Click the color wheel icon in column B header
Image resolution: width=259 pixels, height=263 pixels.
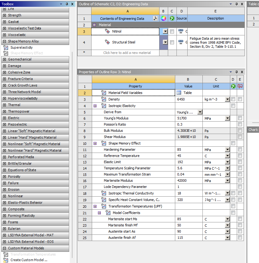(163, 18)
